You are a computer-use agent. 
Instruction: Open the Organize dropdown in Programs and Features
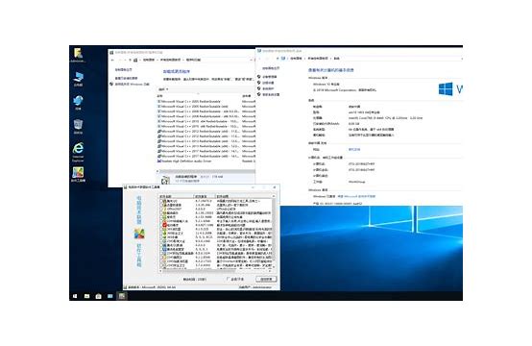[x=163, y=89]
